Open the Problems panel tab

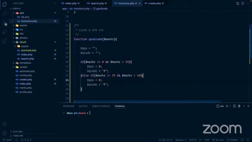coord(69,106)
